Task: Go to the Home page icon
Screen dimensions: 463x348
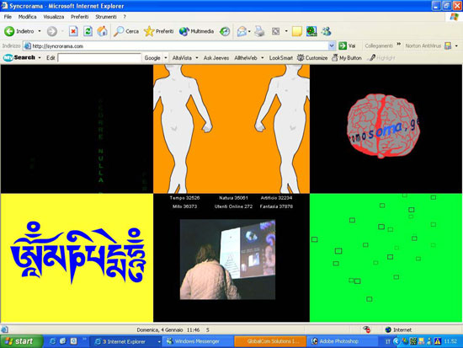Action: 102,31
